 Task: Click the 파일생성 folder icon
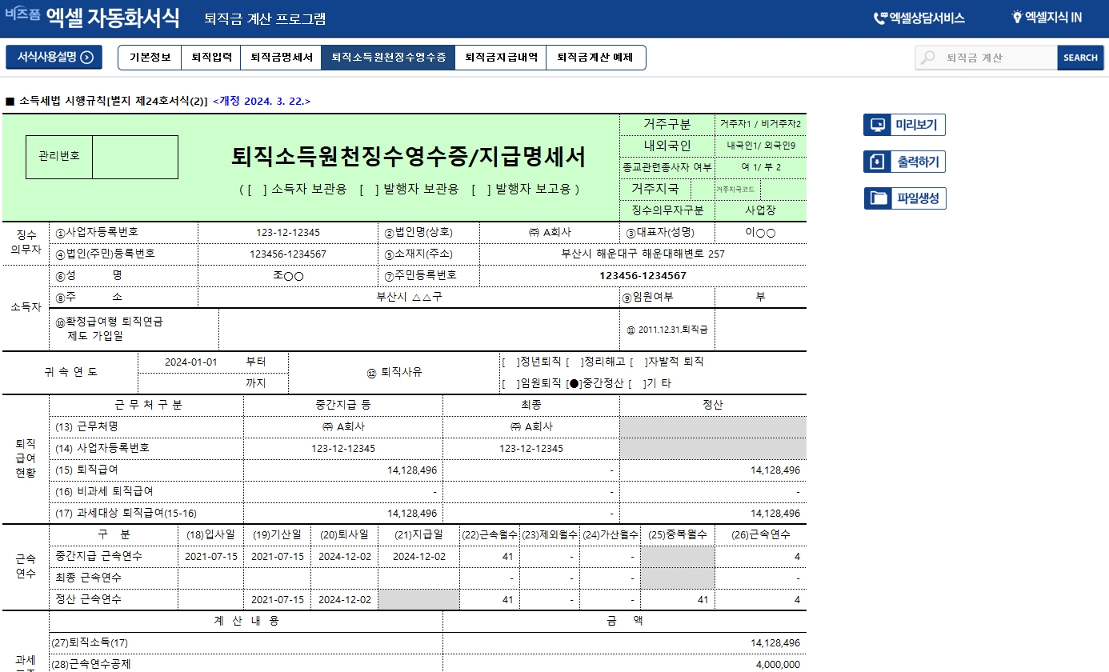878,198
